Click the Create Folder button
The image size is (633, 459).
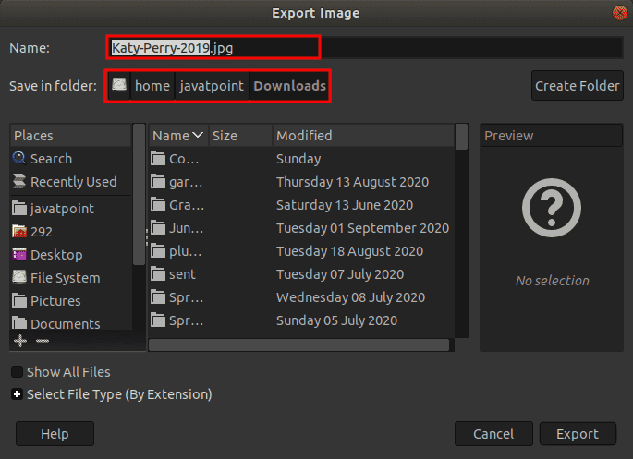[x=578, y=86]
